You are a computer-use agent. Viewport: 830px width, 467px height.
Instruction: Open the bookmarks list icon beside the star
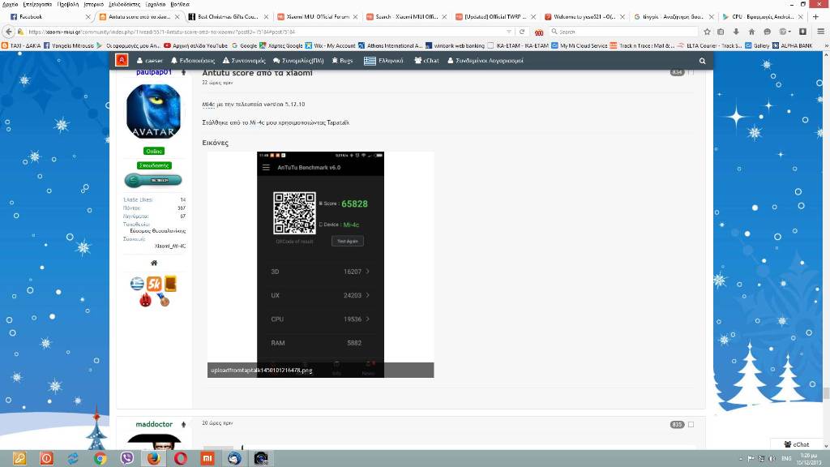(x=721, y=32)
